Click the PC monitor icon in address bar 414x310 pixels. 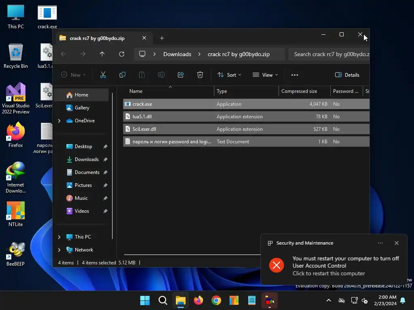142,54
